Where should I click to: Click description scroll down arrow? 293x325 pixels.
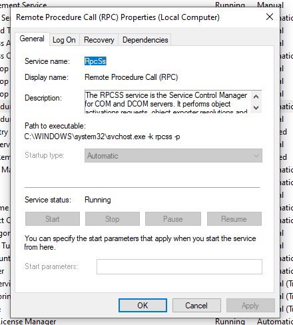pos(256,108)
